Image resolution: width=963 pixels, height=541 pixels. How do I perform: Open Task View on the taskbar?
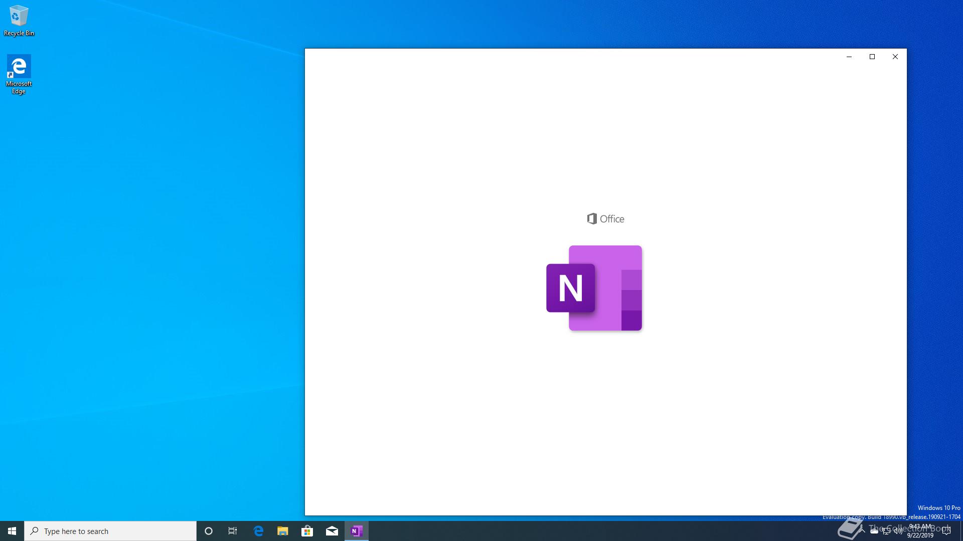point(233,531)
